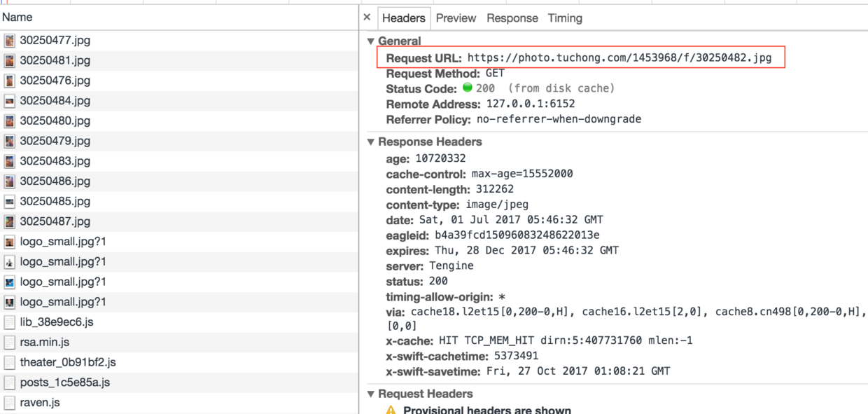Select the theater_0b91bf2.js request name
Viewport: 868px width, 414px height.
[x=68, y=363]
